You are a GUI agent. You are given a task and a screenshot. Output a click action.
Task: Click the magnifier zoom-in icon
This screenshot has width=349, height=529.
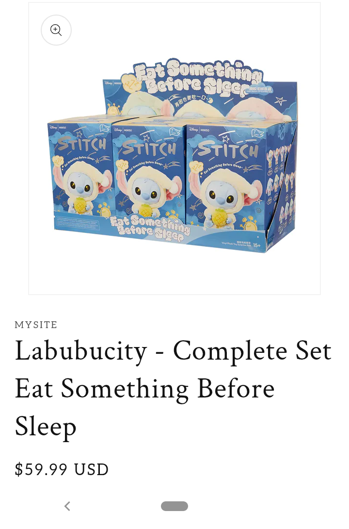(x=56, y=30)
